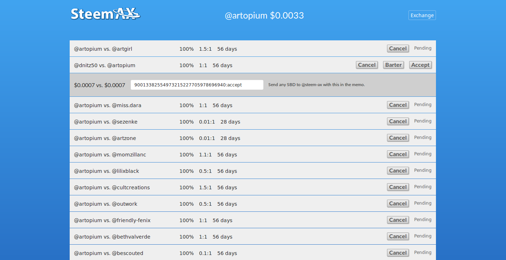The height and width of the screenshot is (260, 506).
Task: Click the 28 days duration in @artzone row
Action: (x=230, y=138)
